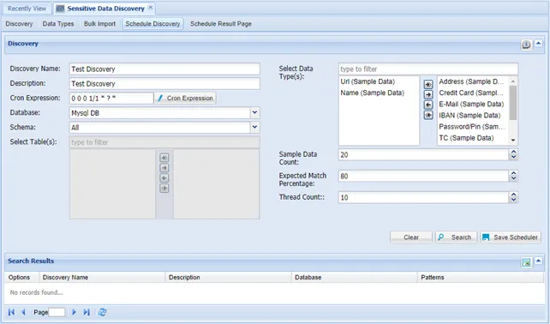550x324 pixels.
Task: Click the Clear button
Action: coord(410,237)
